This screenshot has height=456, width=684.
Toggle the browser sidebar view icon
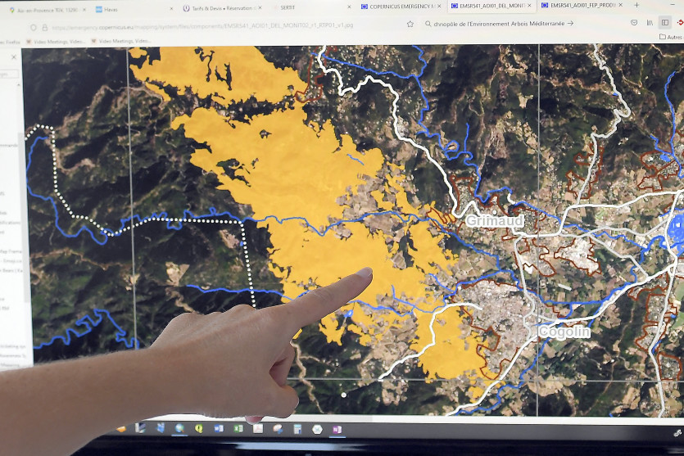(664, 23)
